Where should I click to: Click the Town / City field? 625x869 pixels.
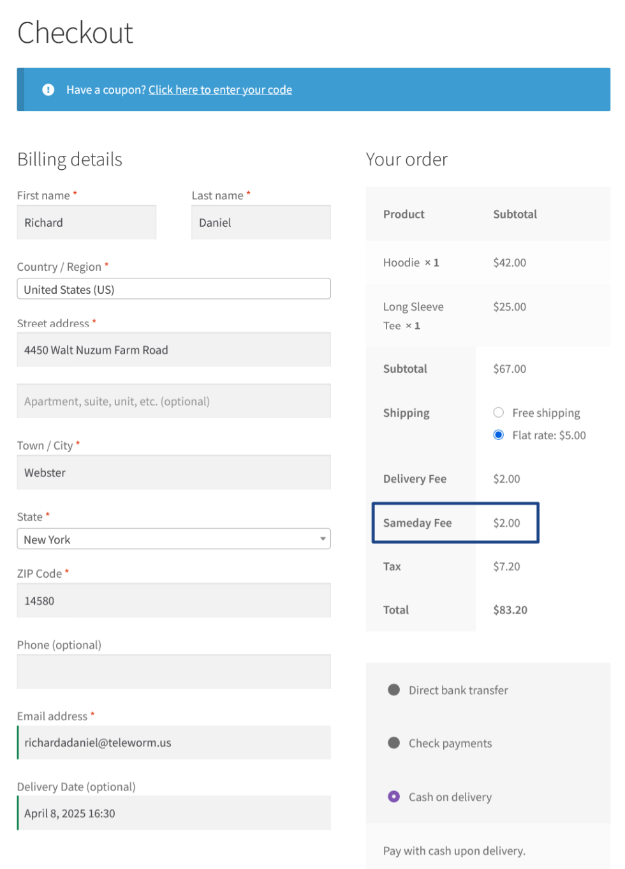coord(173,473)
